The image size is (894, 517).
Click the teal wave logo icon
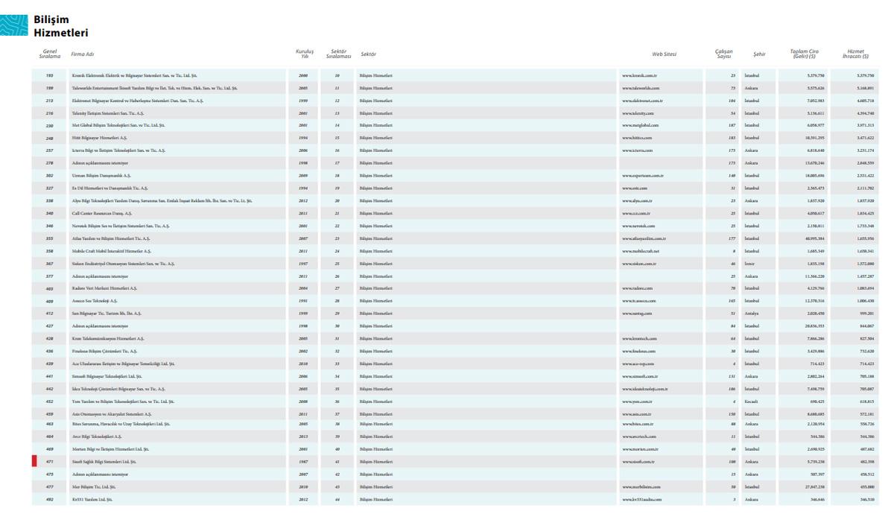pyautogui.click(x=15, y=26)
